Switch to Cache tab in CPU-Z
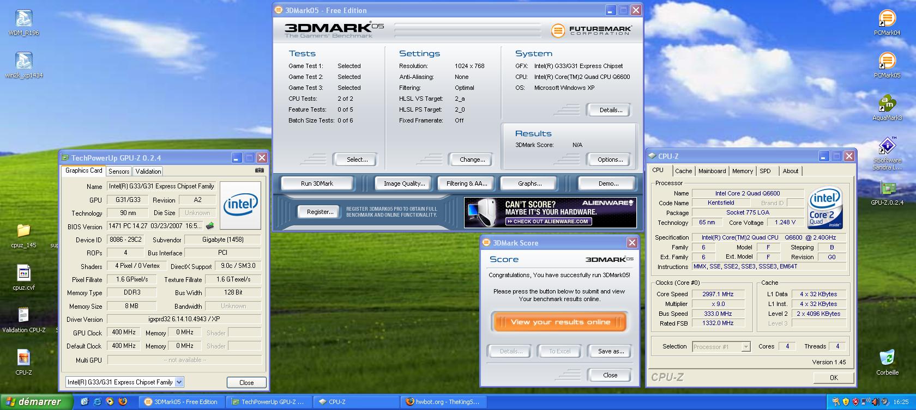 point(683,171)
